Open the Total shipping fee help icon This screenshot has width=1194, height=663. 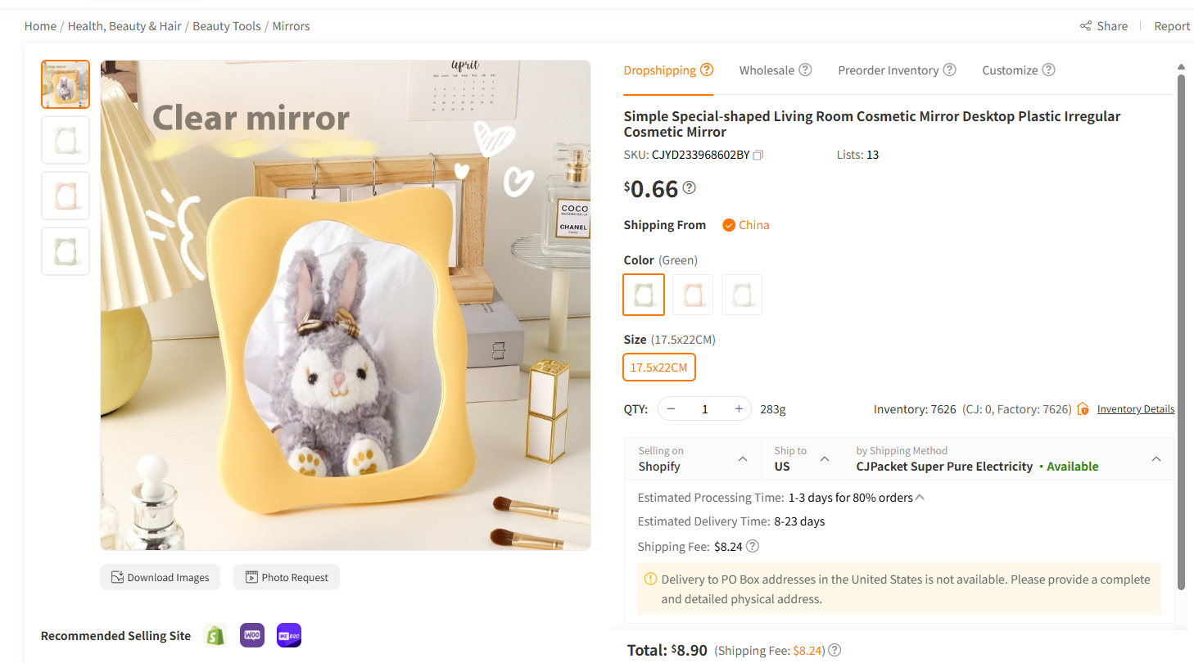pyautogui.click(x=834, y=650)
